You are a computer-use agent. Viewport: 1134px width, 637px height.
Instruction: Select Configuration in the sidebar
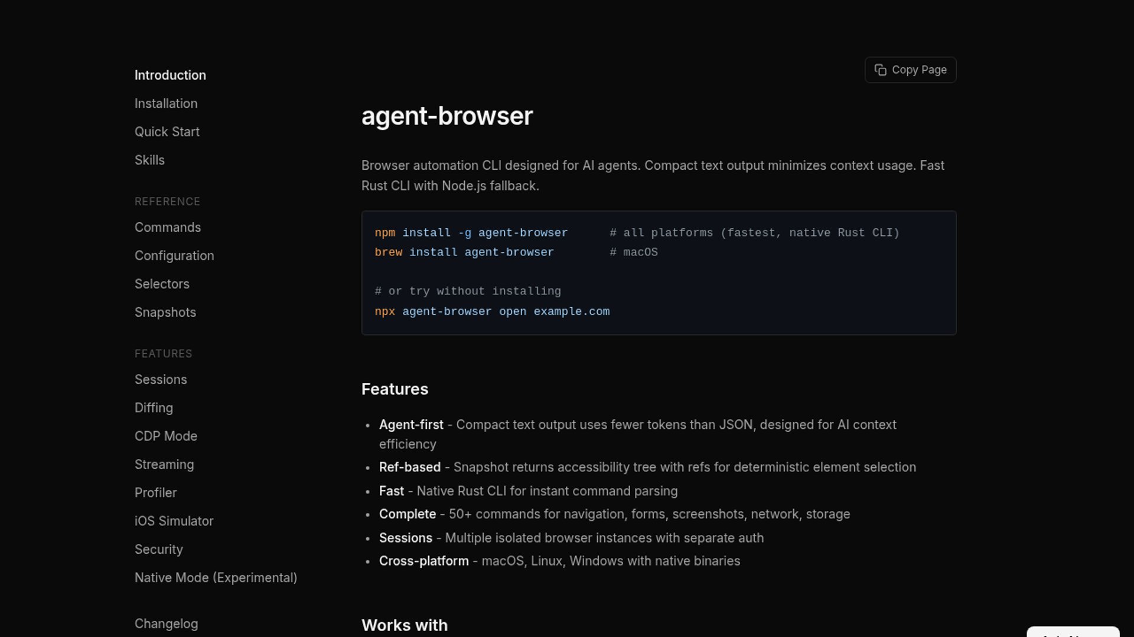174,256
